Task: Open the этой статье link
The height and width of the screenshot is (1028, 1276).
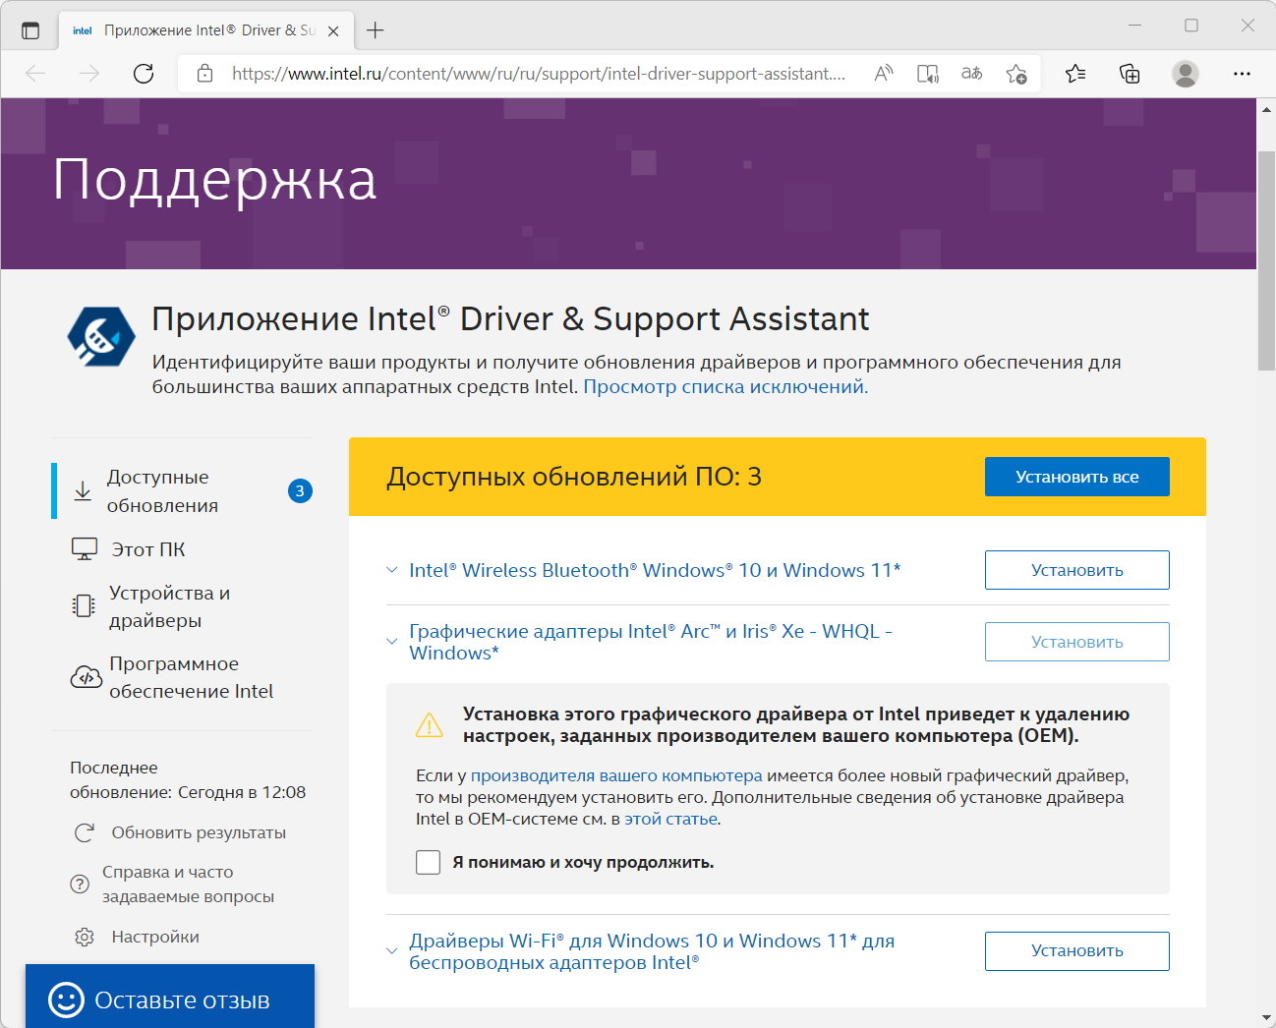Action: [671, 819]
